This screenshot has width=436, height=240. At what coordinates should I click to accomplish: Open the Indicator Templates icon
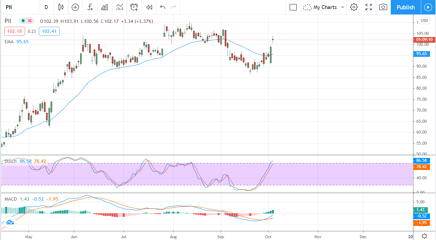(x=120, y=7)
